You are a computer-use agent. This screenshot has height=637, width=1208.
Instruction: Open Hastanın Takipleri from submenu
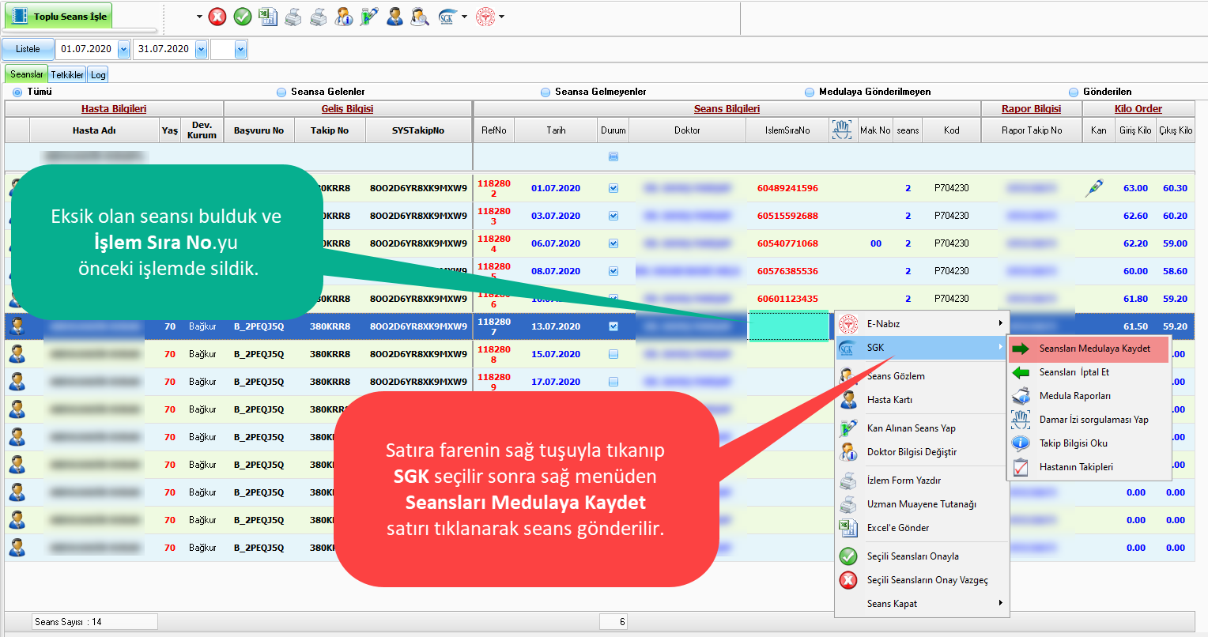point(1089,467)
